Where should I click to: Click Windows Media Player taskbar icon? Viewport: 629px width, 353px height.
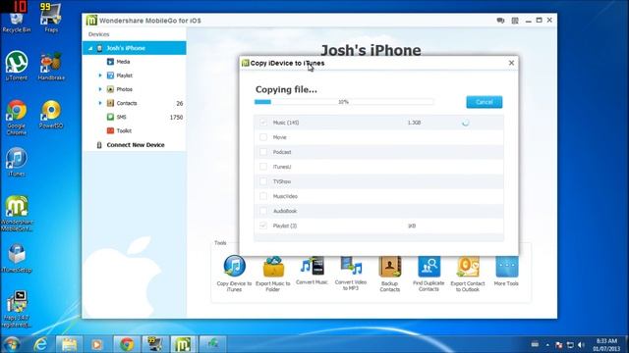pyautogui.click(x=96, y=344)
